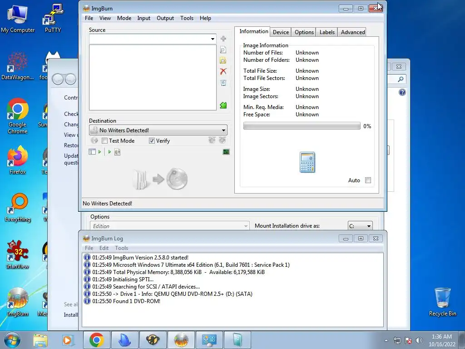Click the IrfanView desktop shortcut
This screenshot has height=349, width=465.
[x=18, y=254]
